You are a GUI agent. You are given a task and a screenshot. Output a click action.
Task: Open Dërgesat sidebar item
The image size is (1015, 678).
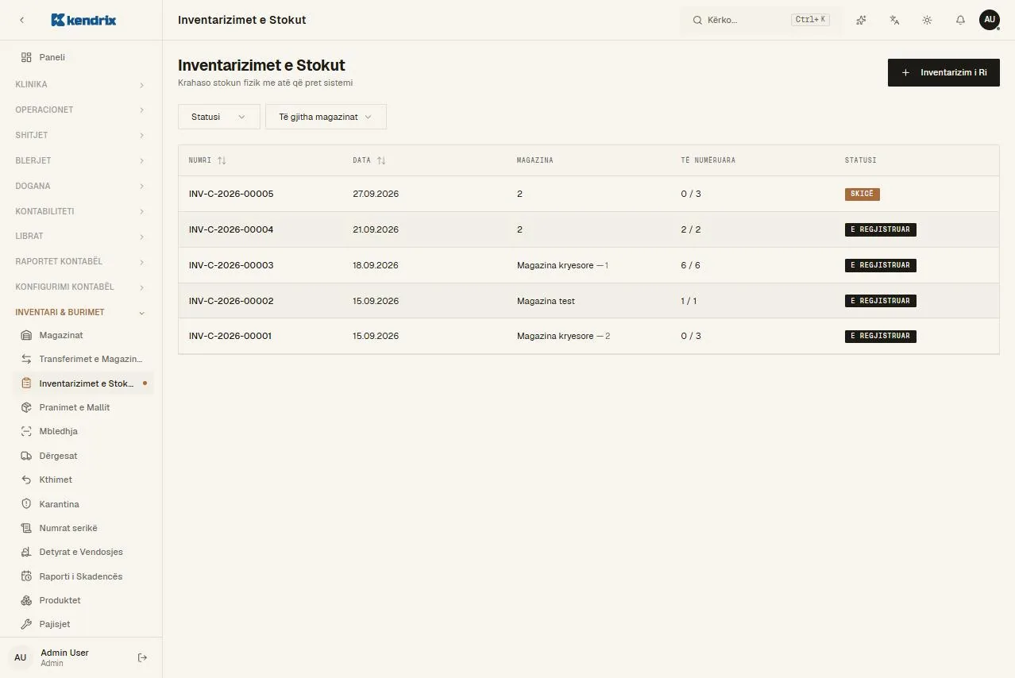tap(81, 456)
